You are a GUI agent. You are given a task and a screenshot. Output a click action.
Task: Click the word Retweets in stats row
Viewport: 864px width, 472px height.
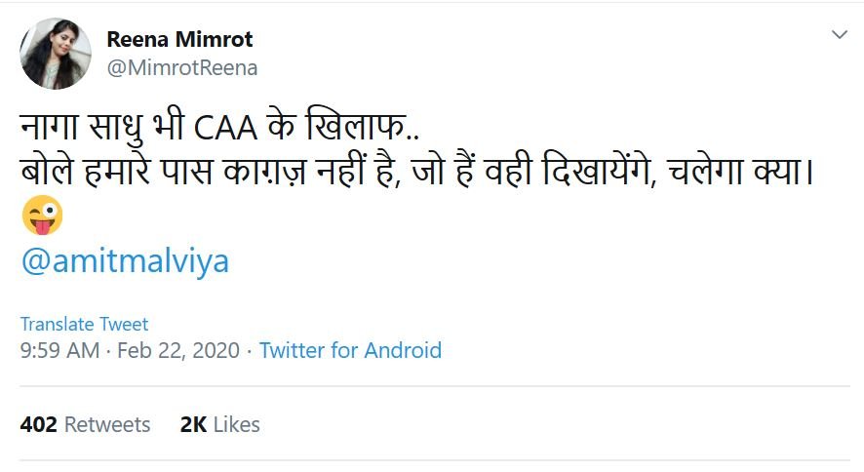click(x=107, y=424)
